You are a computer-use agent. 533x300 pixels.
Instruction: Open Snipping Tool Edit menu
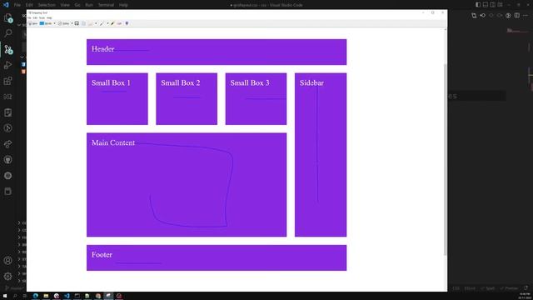[x=35, y=17]
